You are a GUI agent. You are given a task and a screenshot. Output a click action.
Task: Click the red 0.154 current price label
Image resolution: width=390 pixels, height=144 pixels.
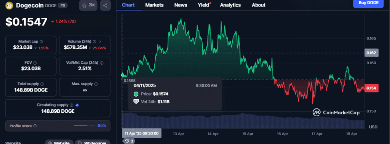371,89
